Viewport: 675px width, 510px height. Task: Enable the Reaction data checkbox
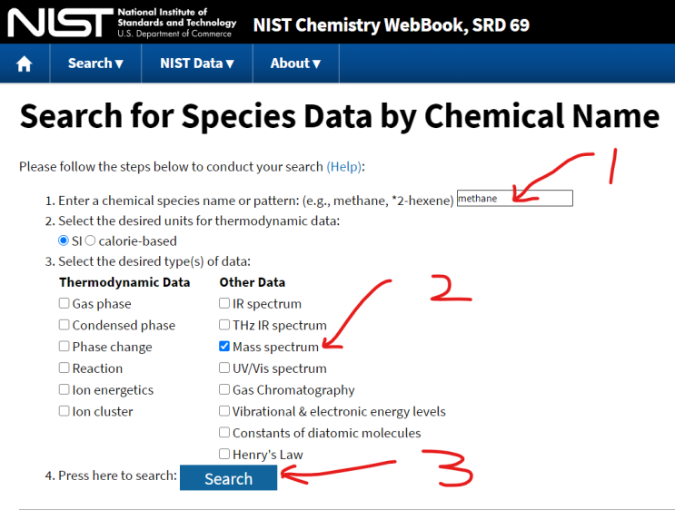[65, 368]
